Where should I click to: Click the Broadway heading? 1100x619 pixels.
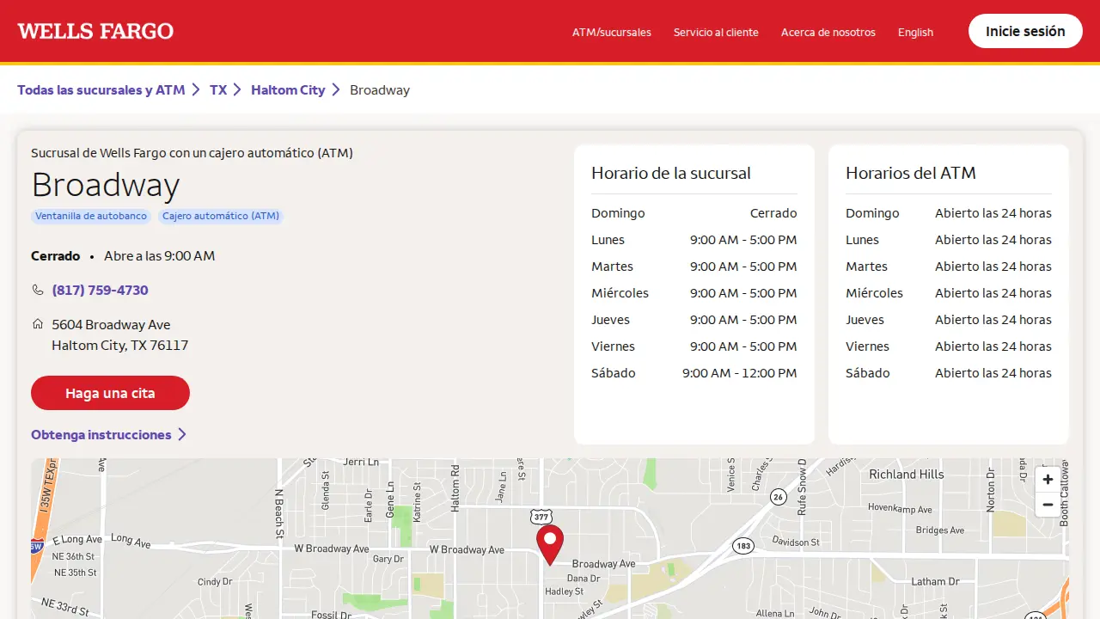pos(106,185)
